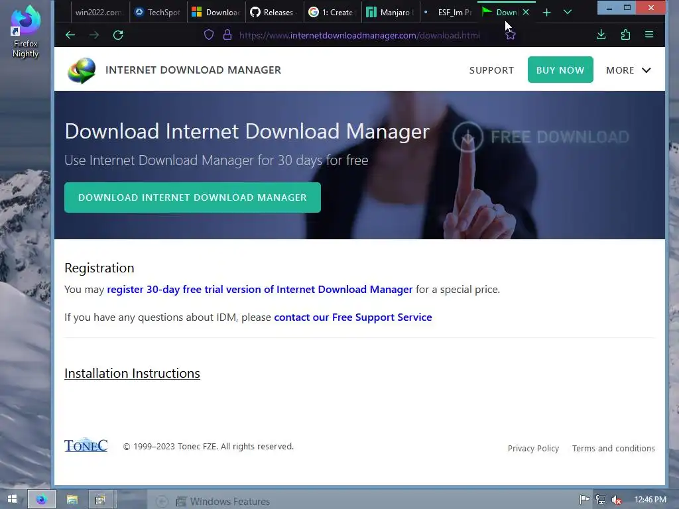Click the BUY NOW button
The width and height of the screenshot is (679, 509).
(560, 70)
